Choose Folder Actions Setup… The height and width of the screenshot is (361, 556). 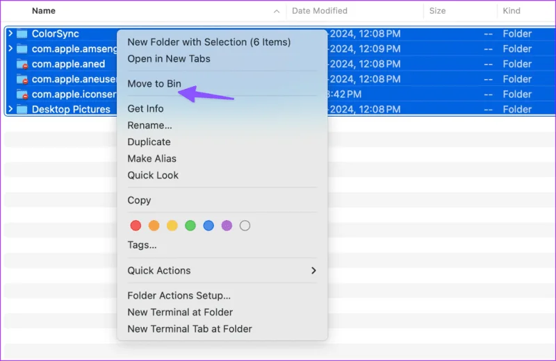[x=179, y=296]
